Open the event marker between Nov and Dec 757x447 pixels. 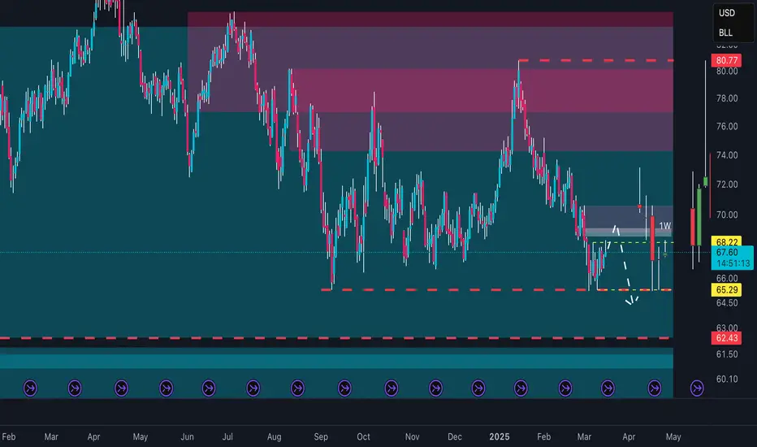[435, 388]
